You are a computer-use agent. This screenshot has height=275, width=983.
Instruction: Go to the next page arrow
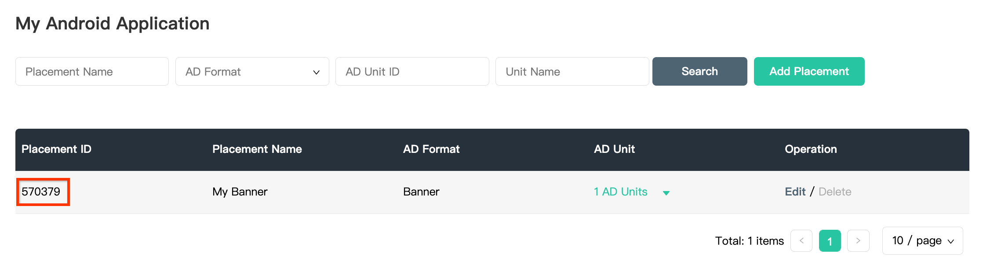pyautogui.click(x=858, y=241)
